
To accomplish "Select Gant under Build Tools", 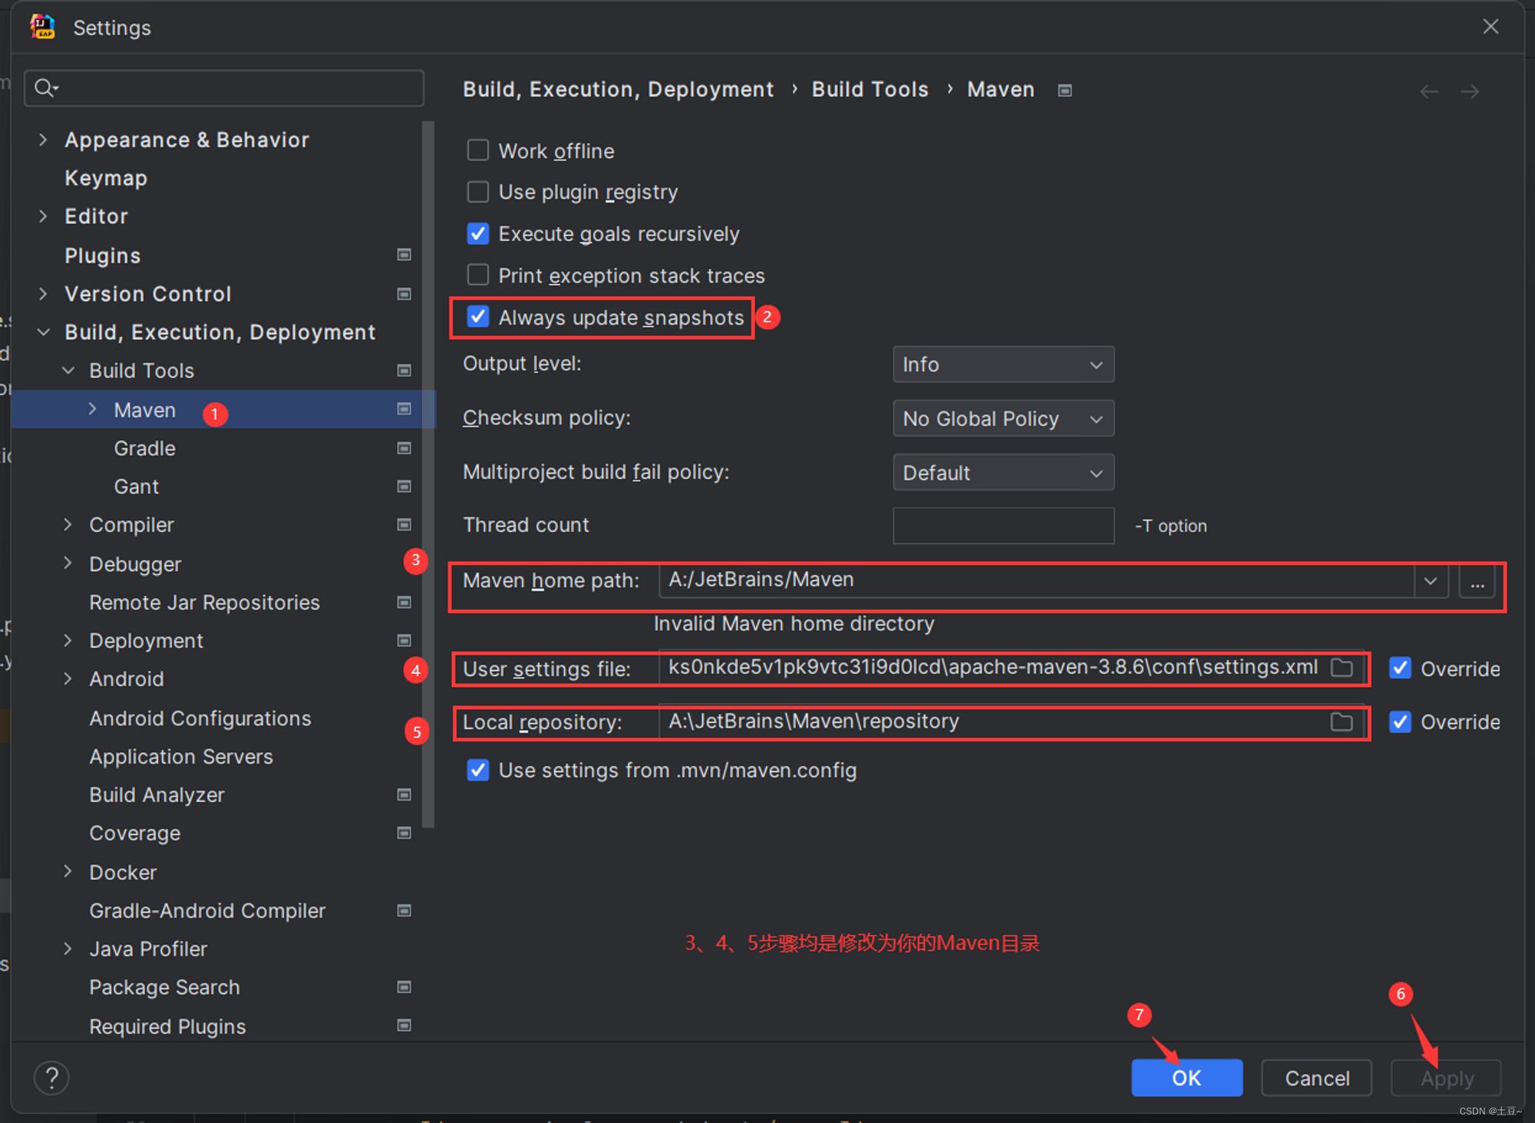I will [x=137, y=487].
